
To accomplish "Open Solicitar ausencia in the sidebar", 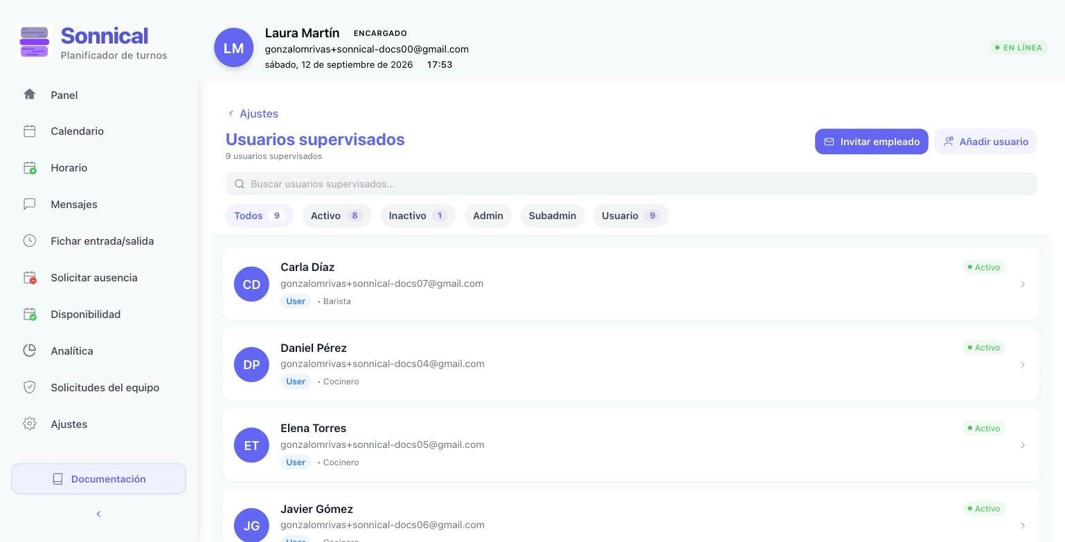I will 93,277.
